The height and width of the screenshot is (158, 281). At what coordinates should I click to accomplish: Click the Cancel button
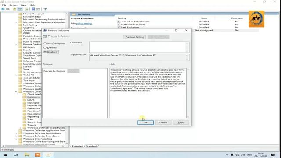163,122
